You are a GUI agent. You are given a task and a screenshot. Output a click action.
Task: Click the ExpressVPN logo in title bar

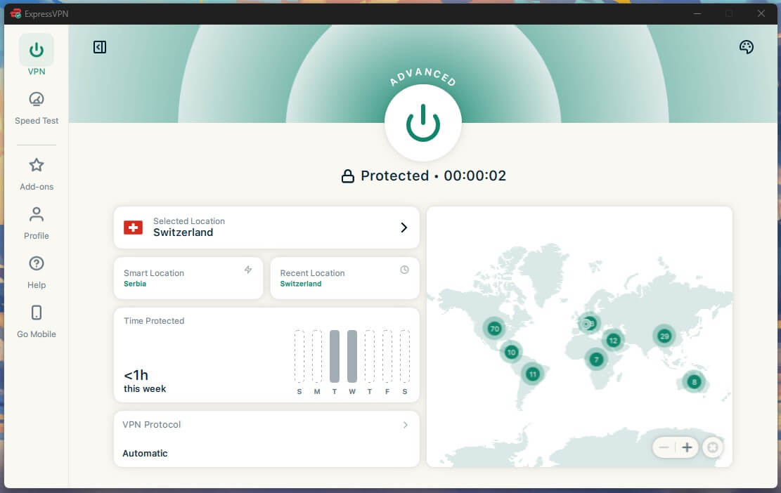[16, 13]
